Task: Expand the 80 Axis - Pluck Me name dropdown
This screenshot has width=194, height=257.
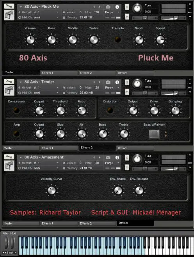Action: point(21,7)
